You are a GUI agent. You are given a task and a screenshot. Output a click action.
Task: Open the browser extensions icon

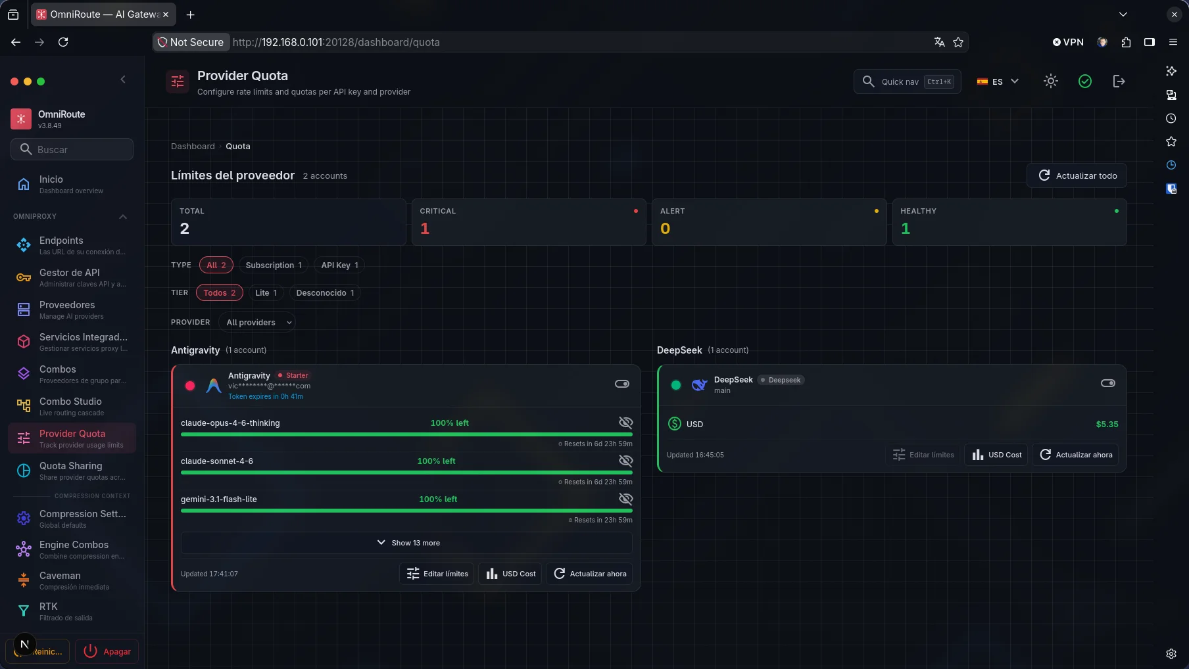pos(1126,42)
